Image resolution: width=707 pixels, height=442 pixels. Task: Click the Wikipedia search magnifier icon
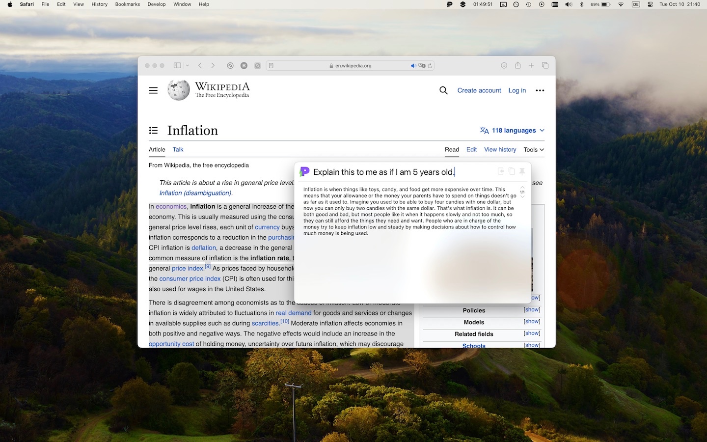[443, 90]
